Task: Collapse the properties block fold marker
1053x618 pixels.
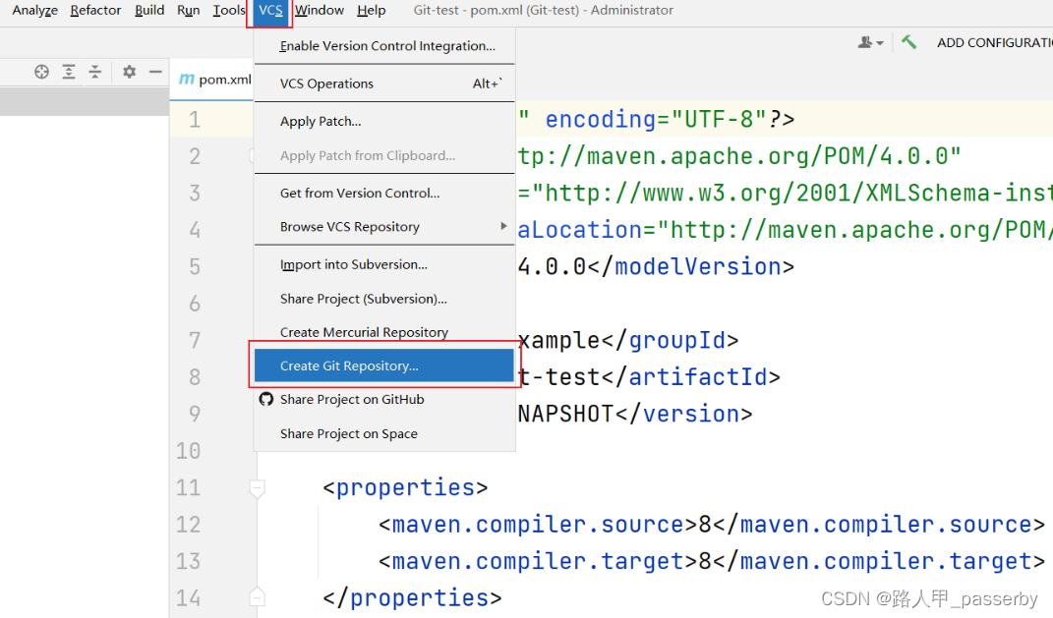Action: point(258,488)
